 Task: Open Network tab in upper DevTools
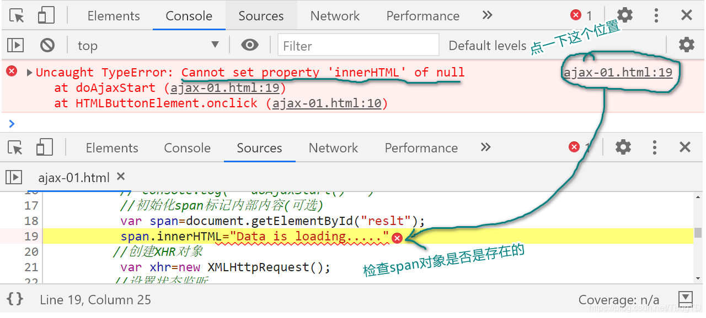pyautogui.click(x=335, y=16)
